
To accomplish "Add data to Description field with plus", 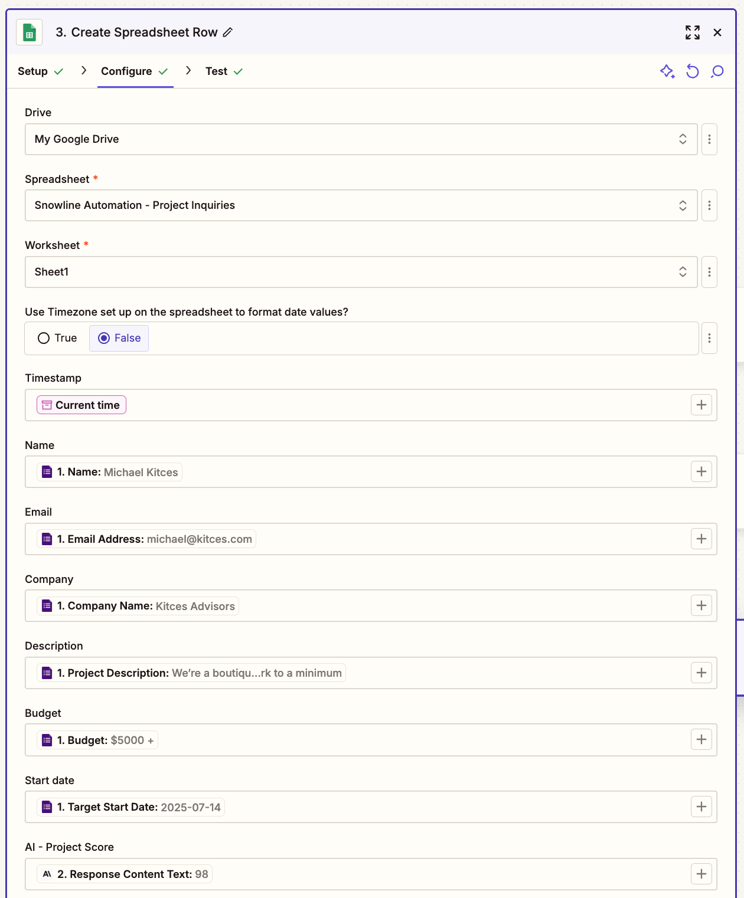I will coord(701,673).
